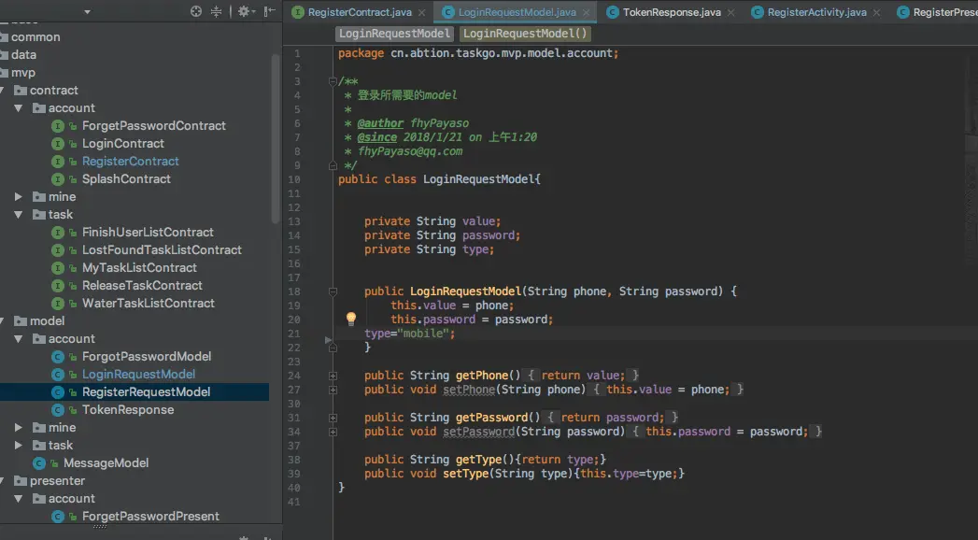Fold the LoginRequestModel constructor block
978x540 pixels.
click(333, 291)
